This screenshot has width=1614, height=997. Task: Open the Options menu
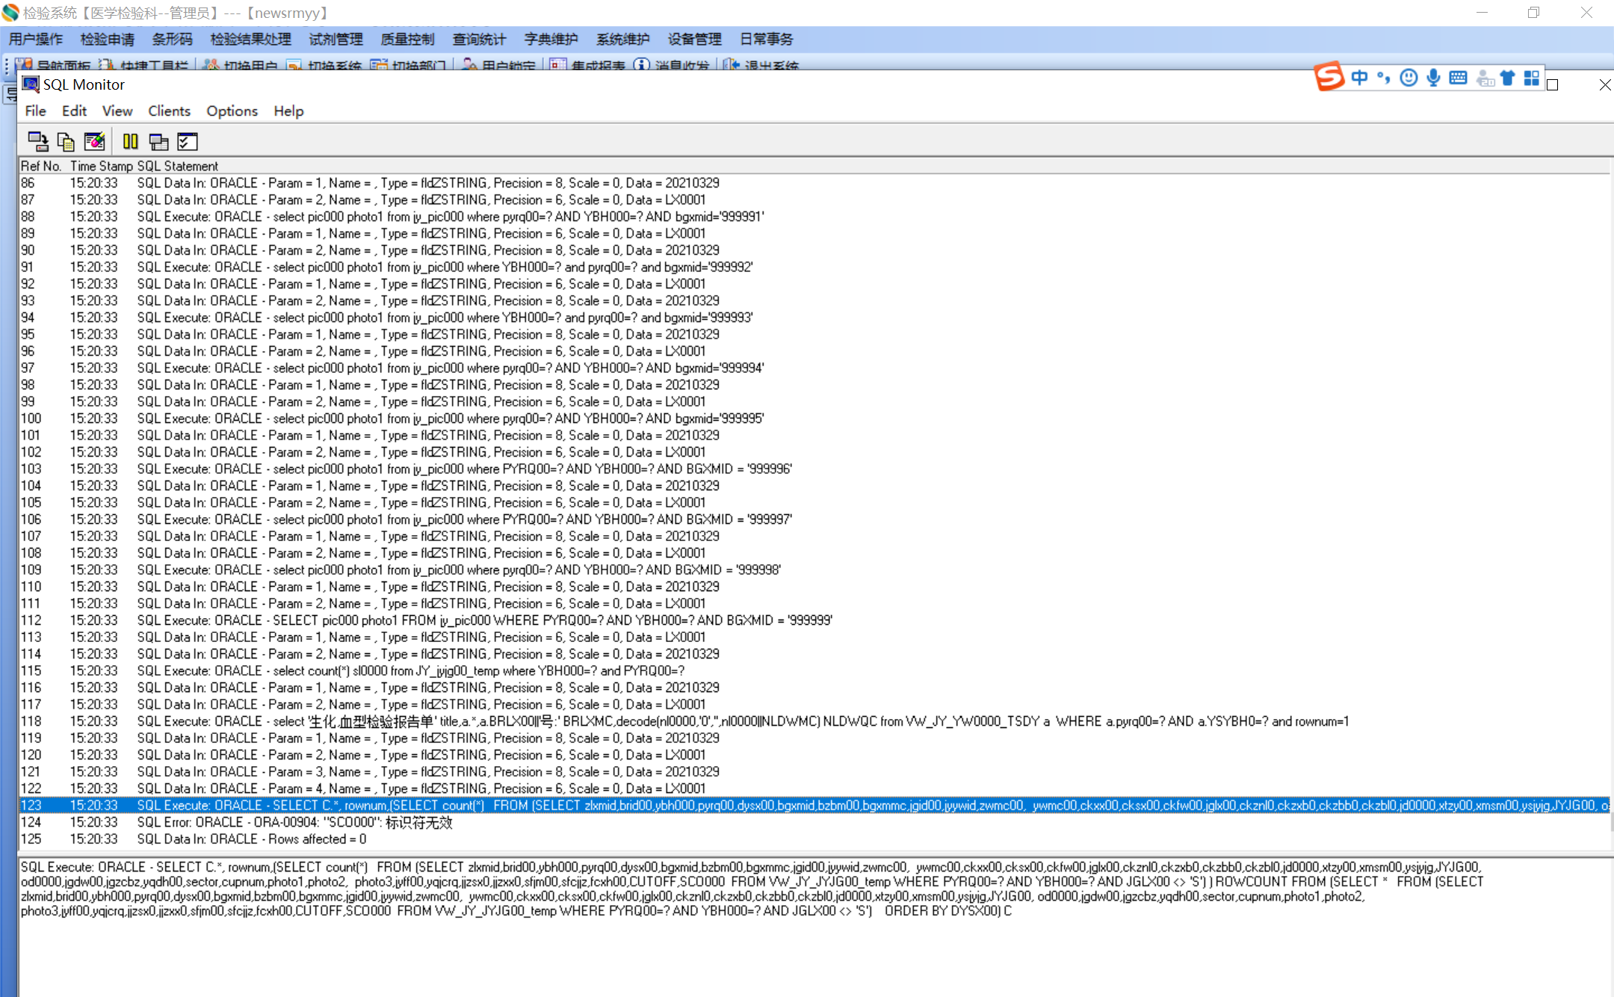[232, 111]
